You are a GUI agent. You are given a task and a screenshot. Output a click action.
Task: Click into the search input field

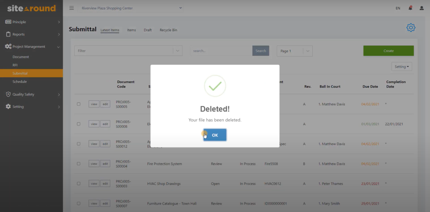221,51
